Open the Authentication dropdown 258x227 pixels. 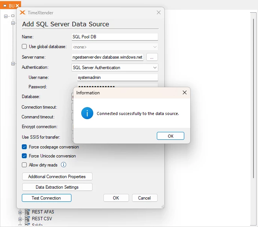[x=115, y=68]
